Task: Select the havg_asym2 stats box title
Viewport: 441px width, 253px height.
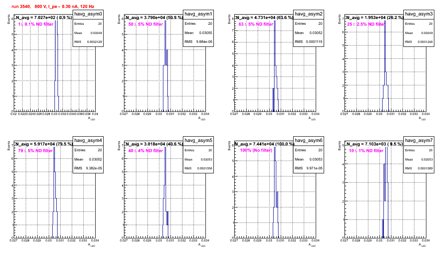Action: tap(309, 14)
